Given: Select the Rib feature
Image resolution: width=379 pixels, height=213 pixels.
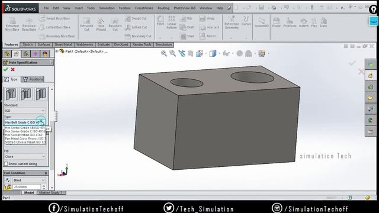Looking at the screenshot, I should click(186, 18).
